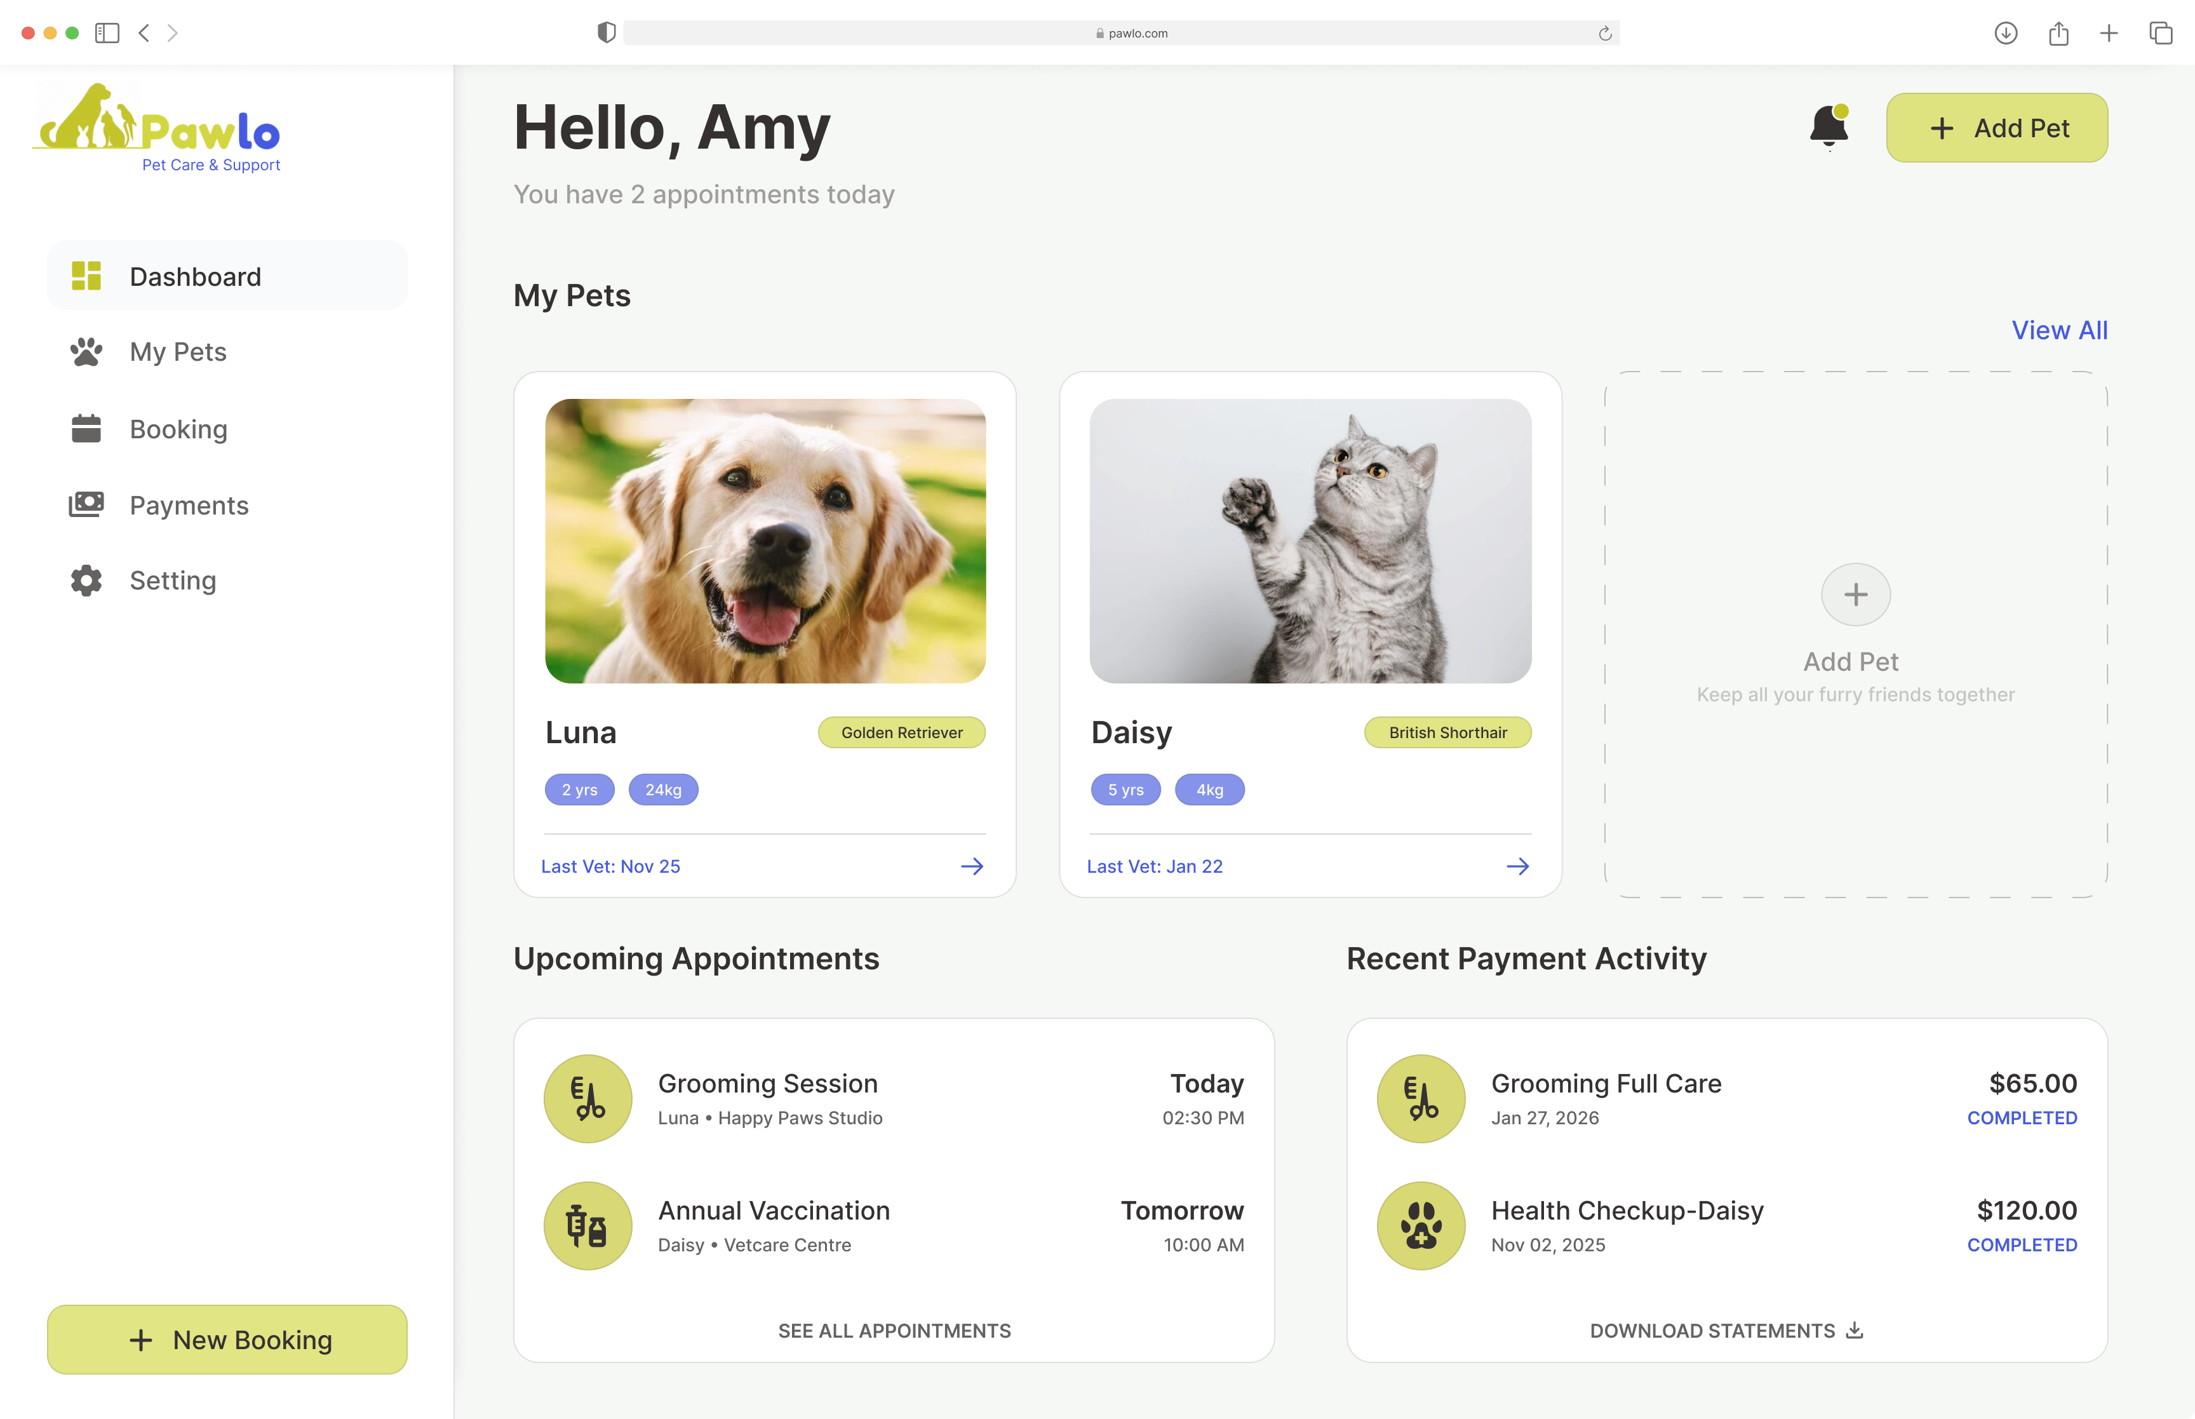
Task: Select Dashboard in the sidebar menu
Action: click(x=195, y=276)
